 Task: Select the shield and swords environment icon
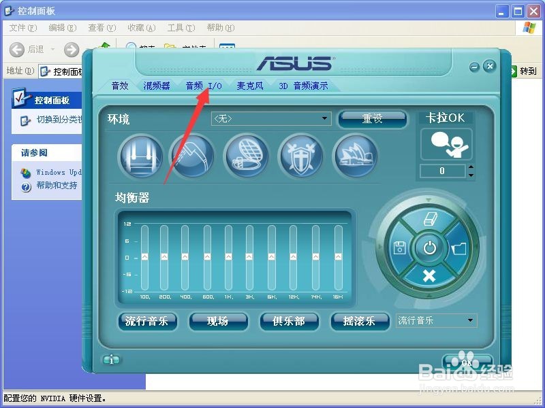300,156
